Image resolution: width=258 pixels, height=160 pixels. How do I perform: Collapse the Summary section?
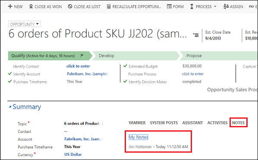point(10,107)
